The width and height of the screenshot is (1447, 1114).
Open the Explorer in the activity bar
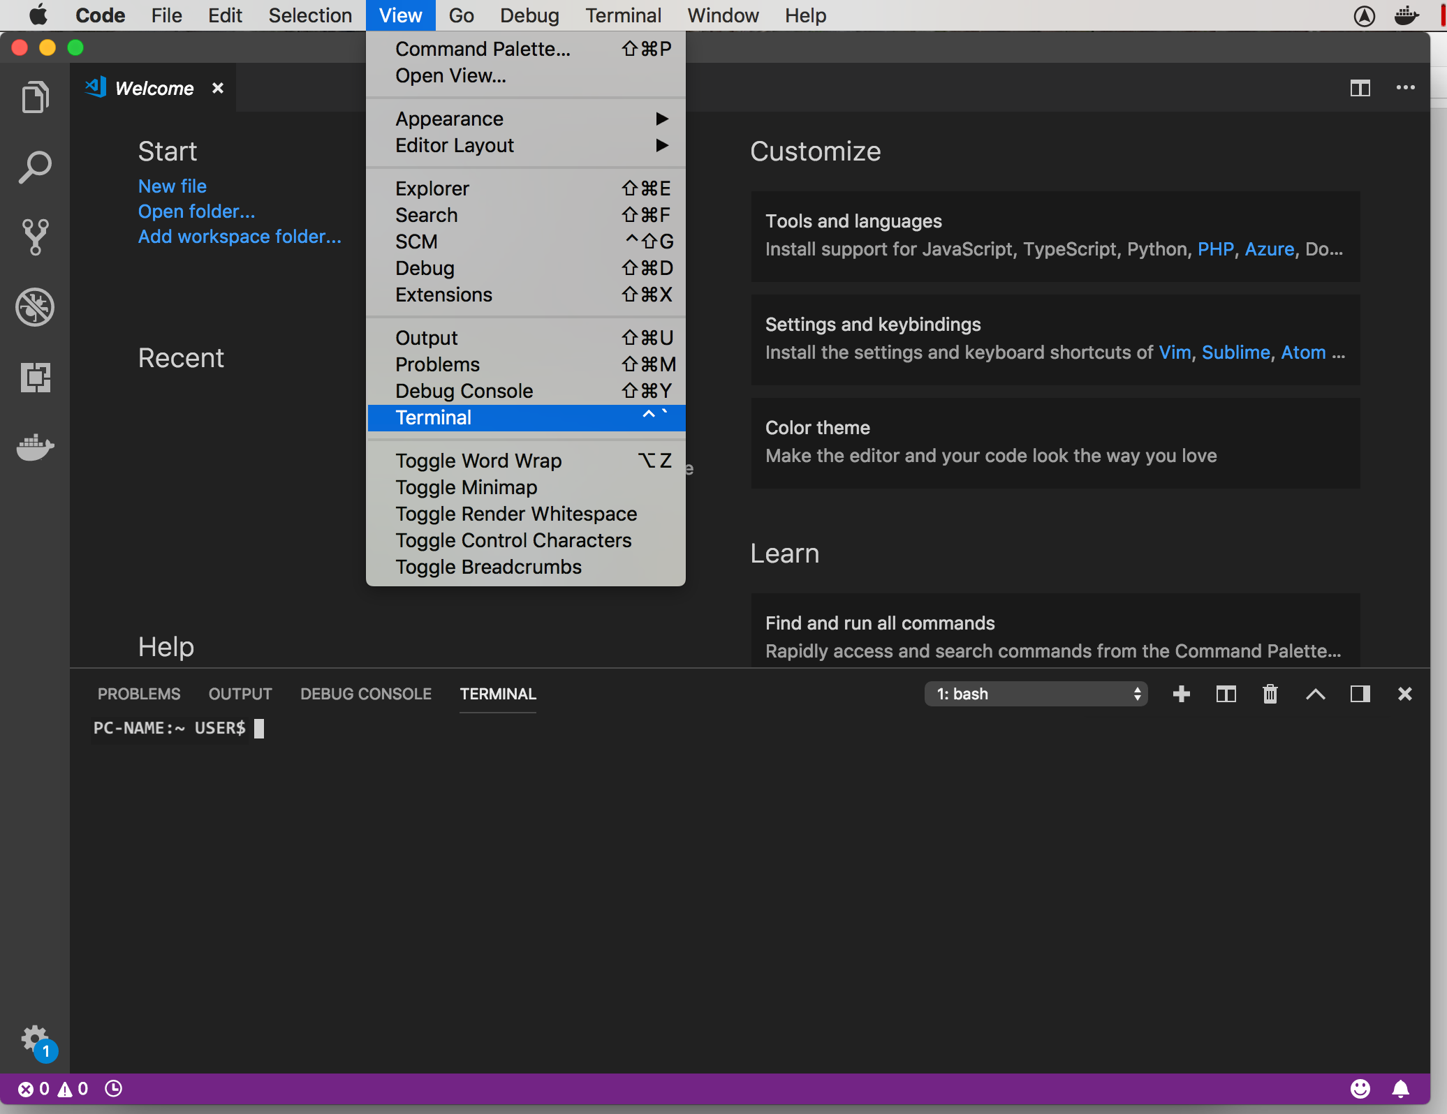(x=34, y=96)
